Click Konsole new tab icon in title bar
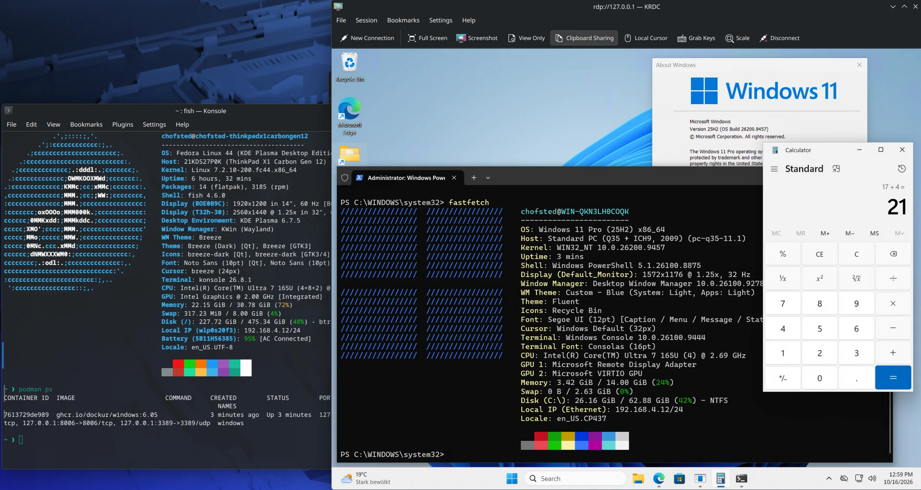Image resolution: width=921 pixels, height=490 pixels. point(8,111)
